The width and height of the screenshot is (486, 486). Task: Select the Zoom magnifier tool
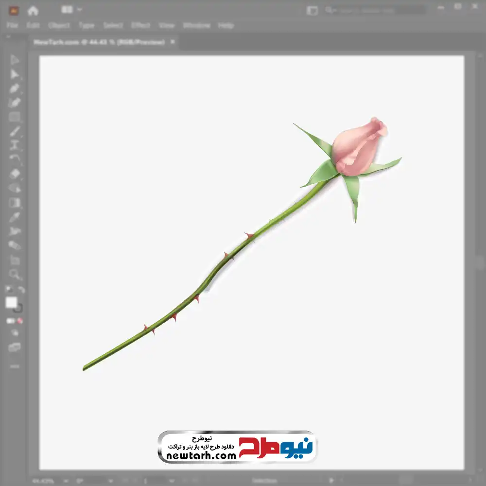tap(15, 275)
